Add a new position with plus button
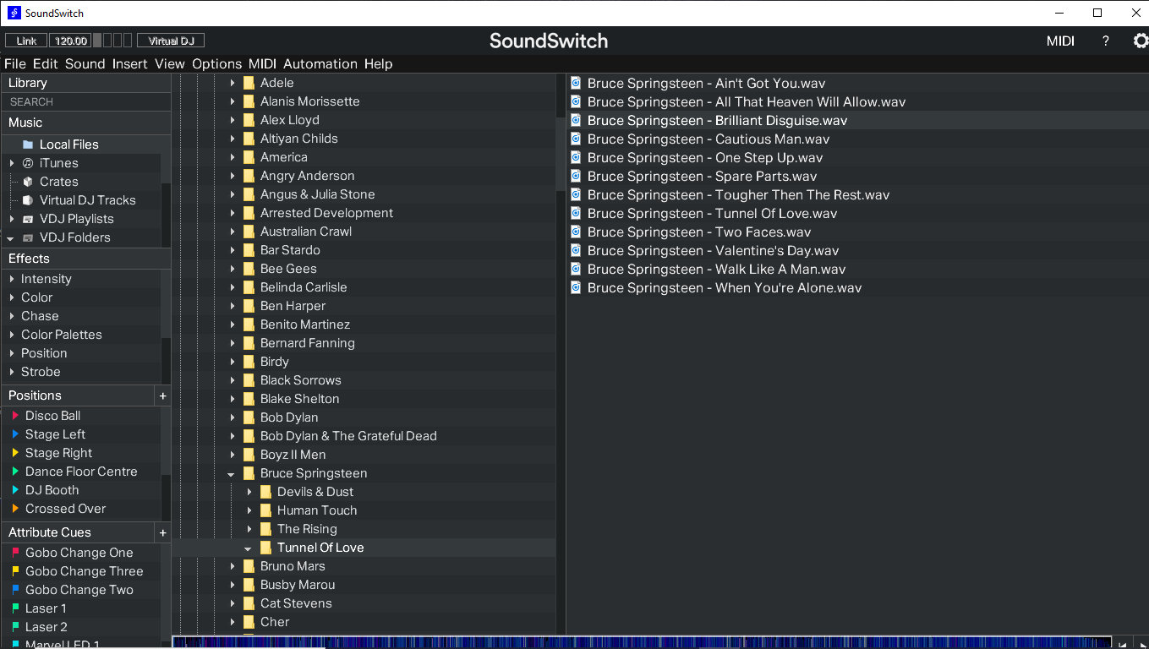 click(x=163, y=395)
